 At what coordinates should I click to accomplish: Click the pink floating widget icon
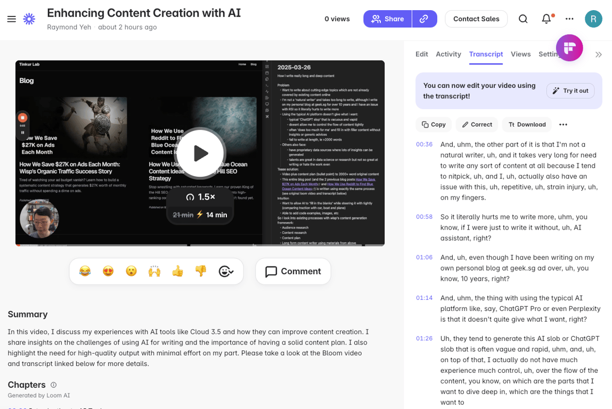569,48
